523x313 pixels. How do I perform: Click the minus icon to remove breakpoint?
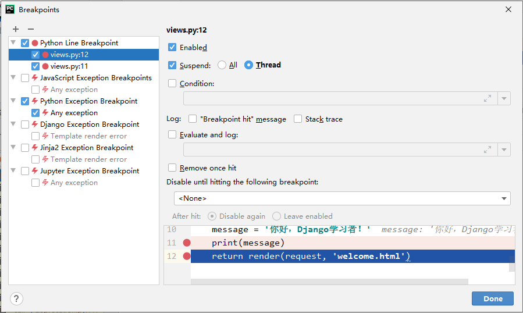[x=31, y=29]
